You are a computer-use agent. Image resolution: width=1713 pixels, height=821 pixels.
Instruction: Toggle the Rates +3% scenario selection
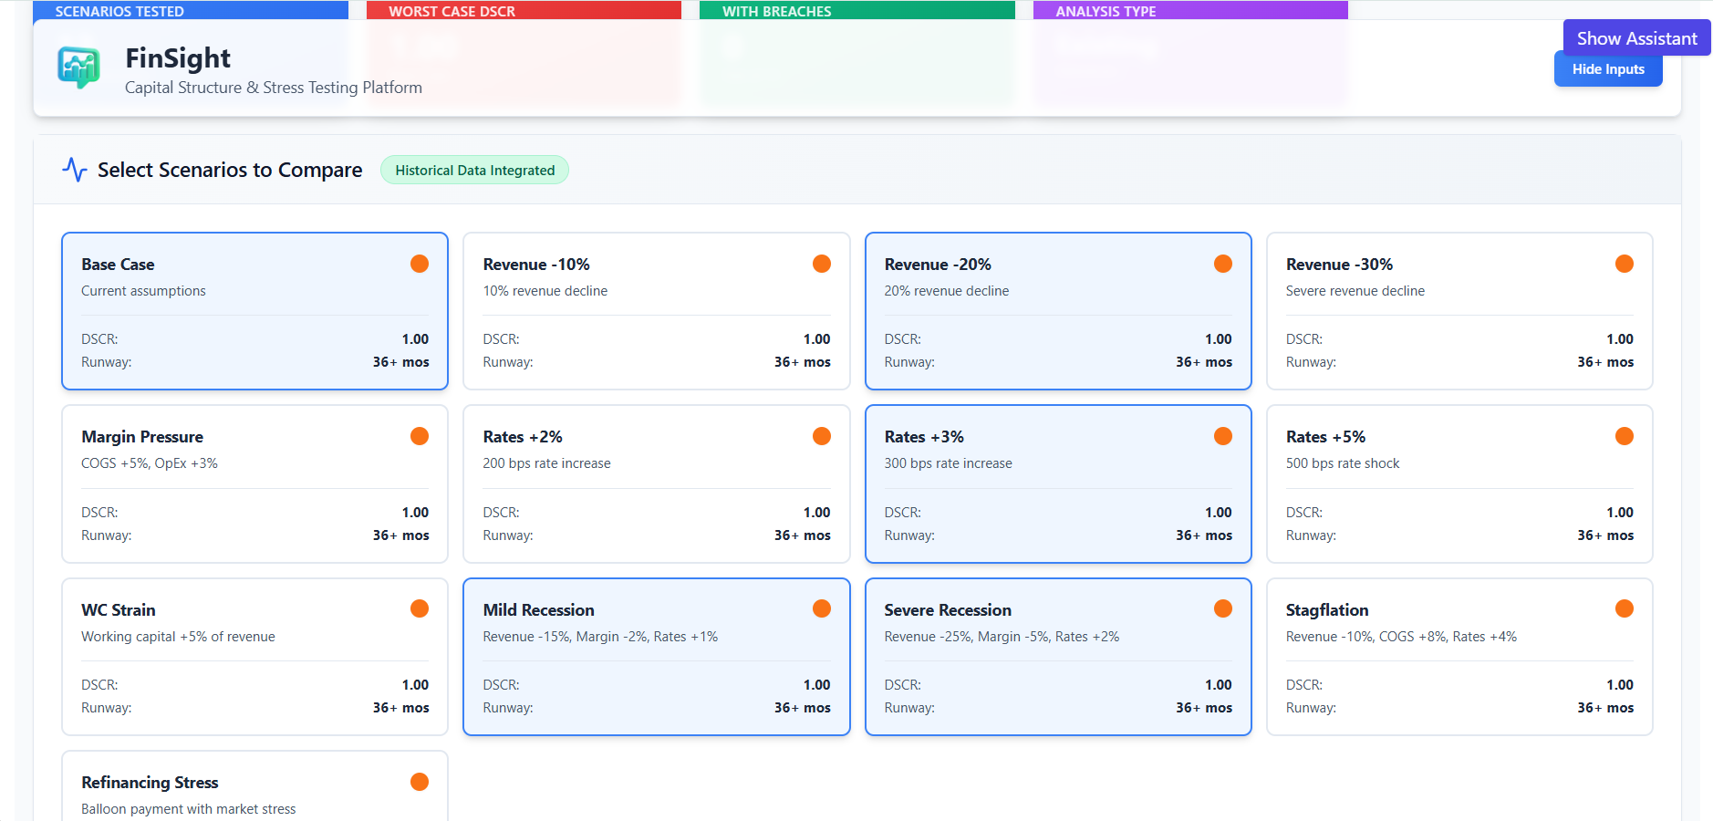1057,483
